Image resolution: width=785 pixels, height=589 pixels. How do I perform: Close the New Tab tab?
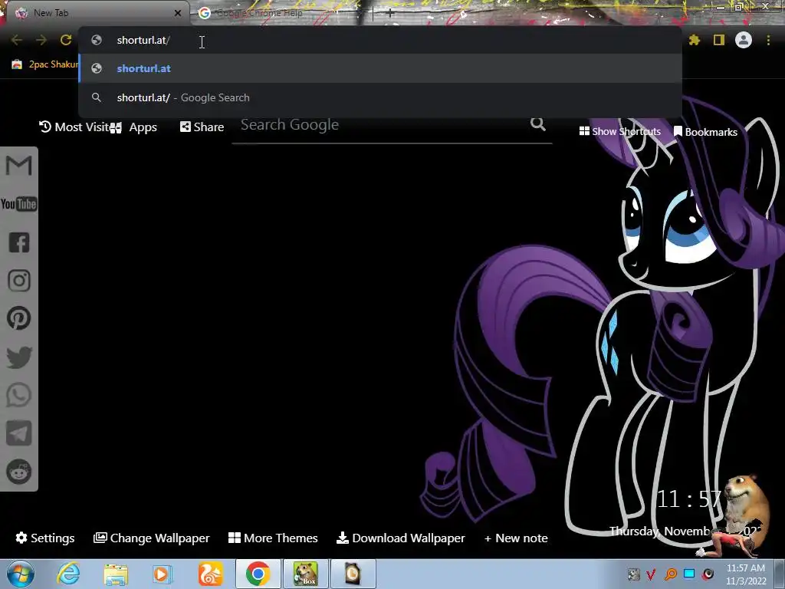[178, 13]
